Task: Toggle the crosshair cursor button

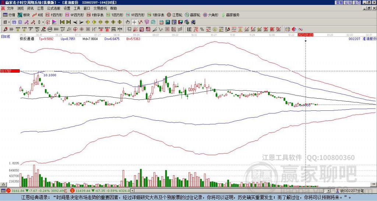Action: pos(134,22)
